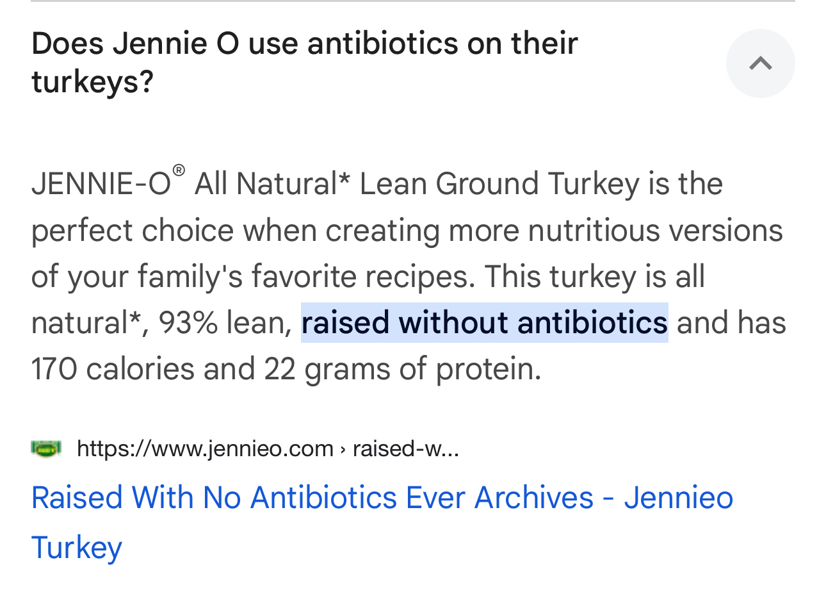Click the word 'turkeys?' in the heading
The image size is (826, 601).
[x=92, y=82]
